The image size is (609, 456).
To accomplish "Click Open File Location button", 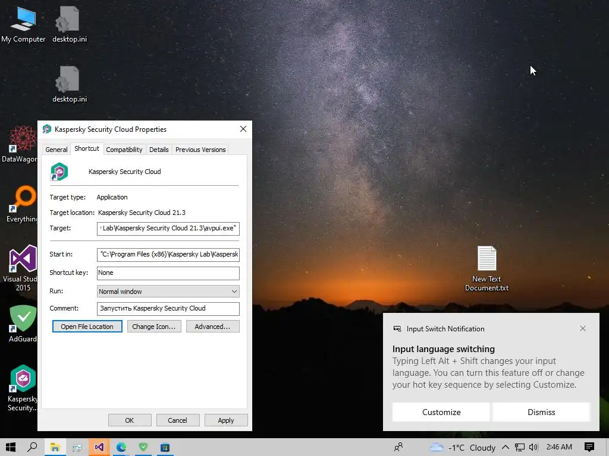I will pos(87,327).
